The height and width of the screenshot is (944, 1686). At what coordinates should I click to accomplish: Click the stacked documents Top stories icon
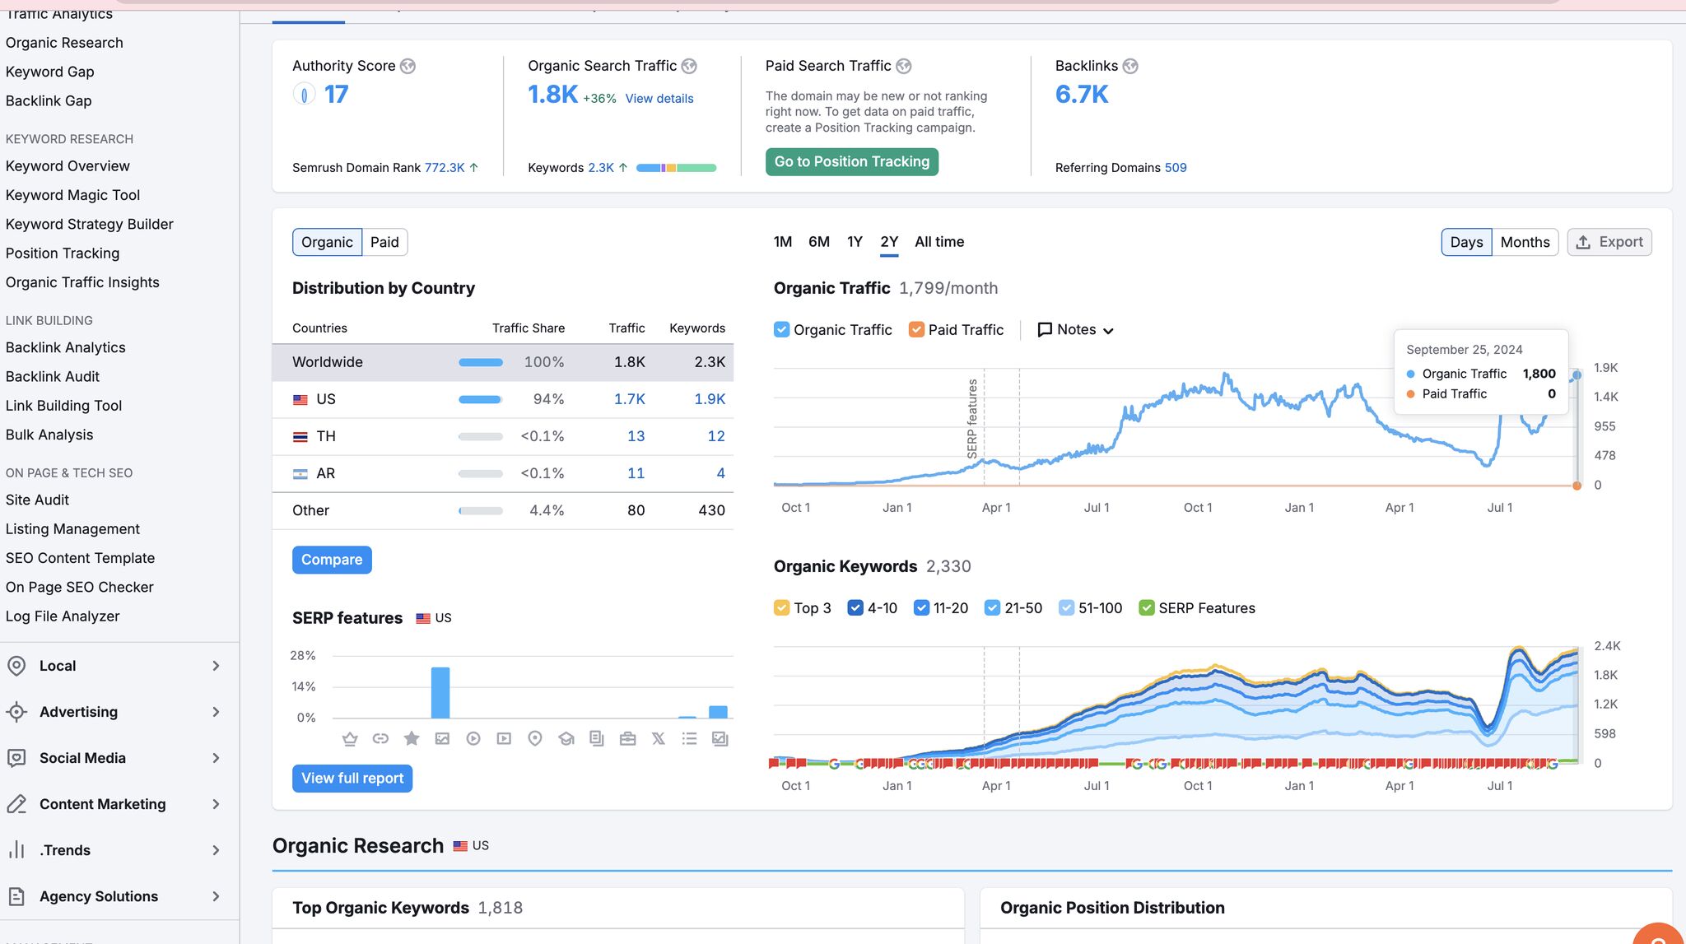tap(597, 739)
